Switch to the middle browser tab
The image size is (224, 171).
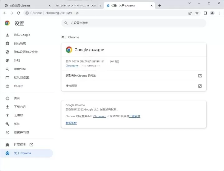tap(78, 6)
